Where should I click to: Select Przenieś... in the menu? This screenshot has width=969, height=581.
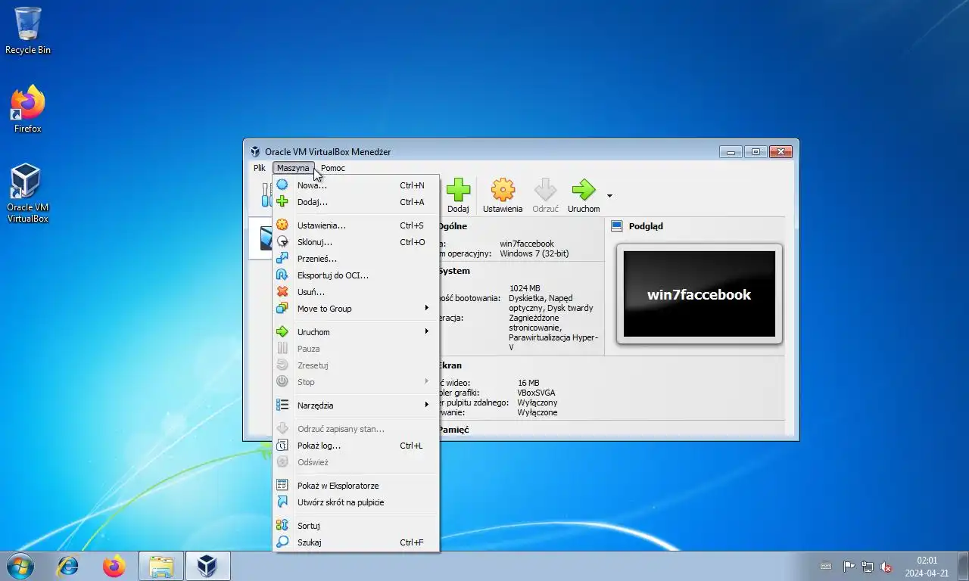point(356,259)
